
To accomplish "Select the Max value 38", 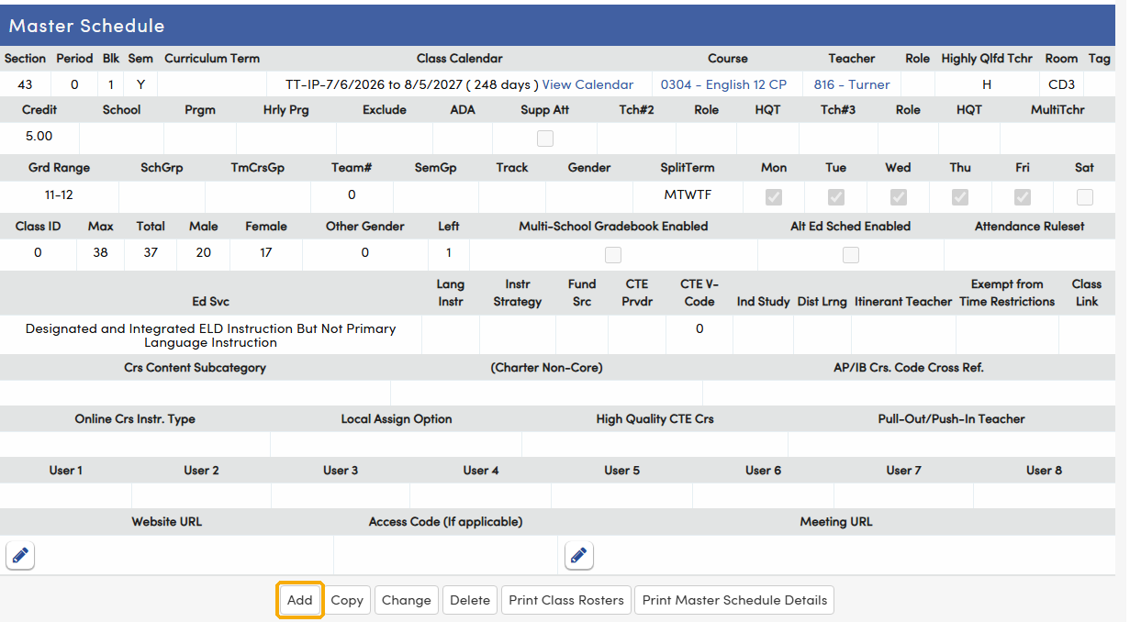I will coord(101,252).
